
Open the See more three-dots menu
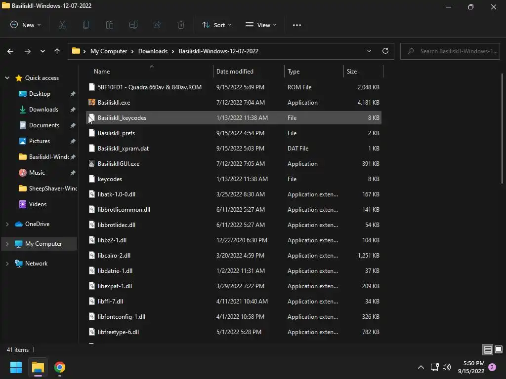(297, 25)
